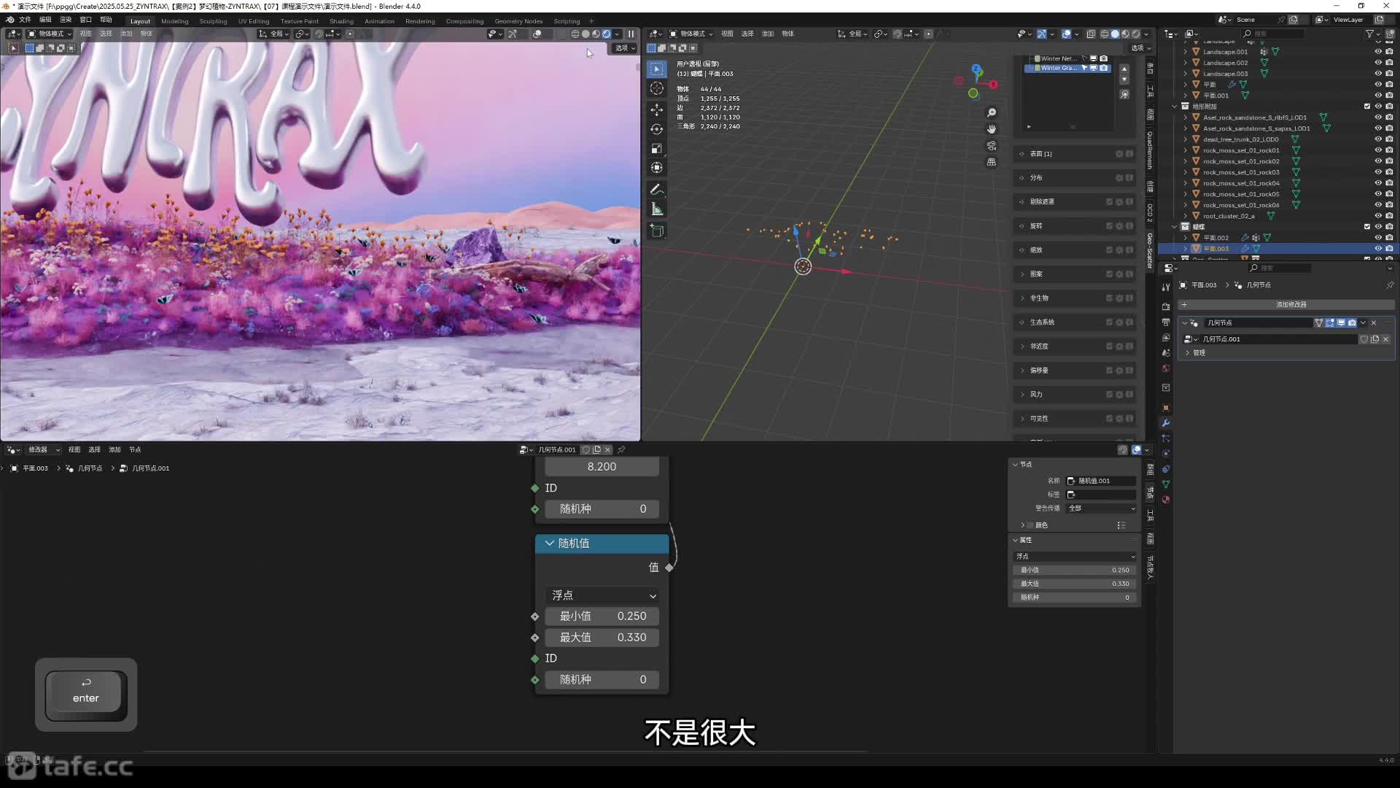
Task: Open the Material properties tab icon
Action: click(1165, 500)
